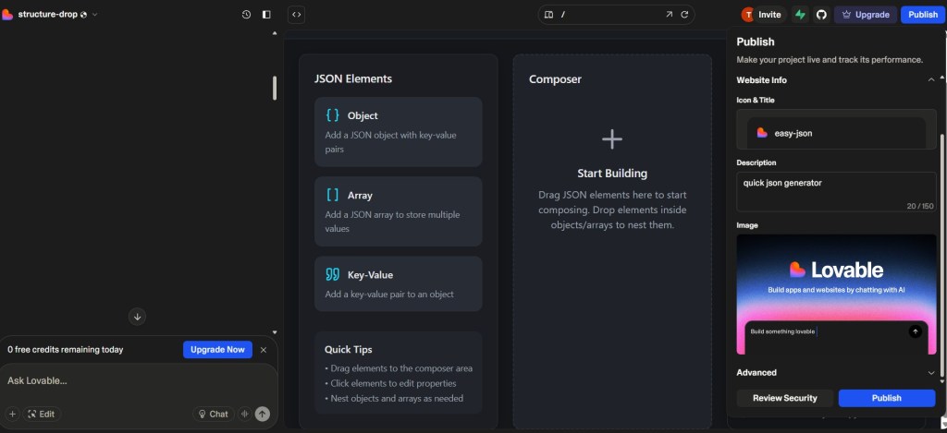Viewport: 947px width, 433px height.
Task: Click chat scroll down arrow
Action: point(275,331)
